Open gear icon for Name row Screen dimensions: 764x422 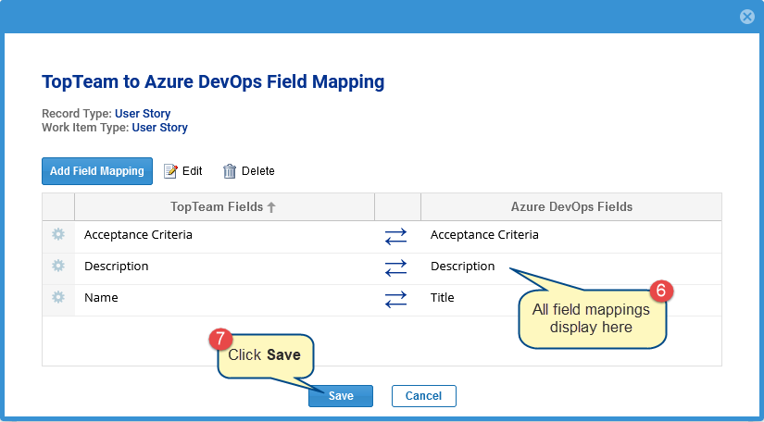pos(58,297)
